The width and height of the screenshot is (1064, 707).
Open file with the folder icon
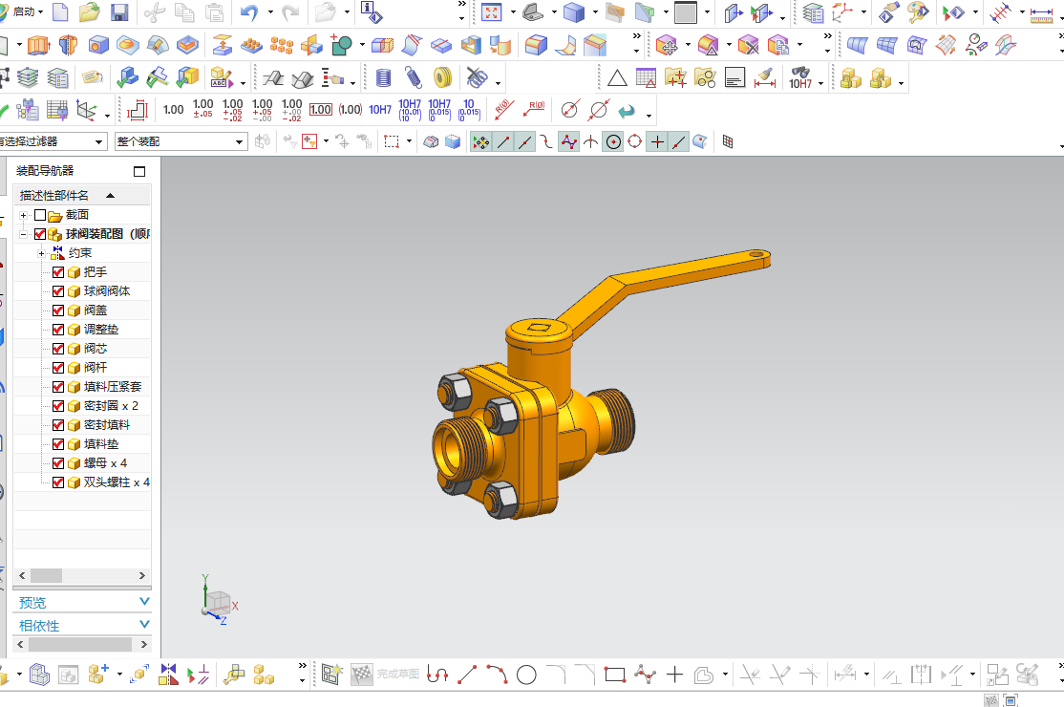(89, 12)
